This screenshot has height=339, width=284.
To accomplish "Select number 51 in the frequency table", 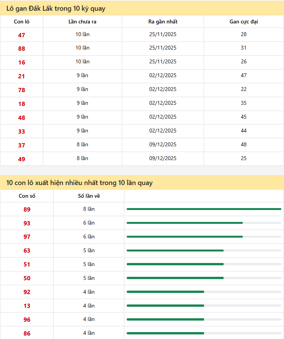I will (x=27, y=265).
